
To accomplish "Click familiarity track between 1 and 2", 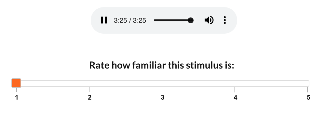I will point(55,83).
